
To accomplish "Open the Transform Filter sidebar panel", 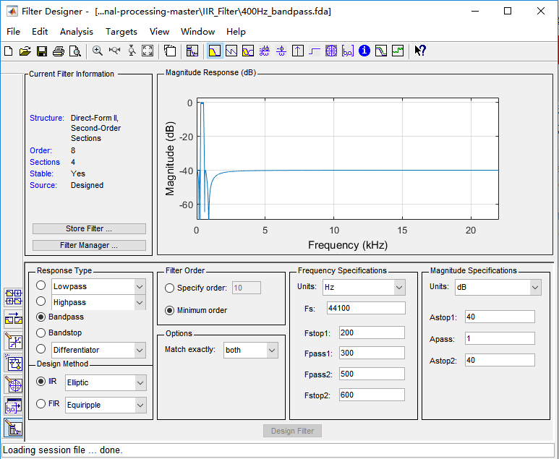I will [14, 319].
